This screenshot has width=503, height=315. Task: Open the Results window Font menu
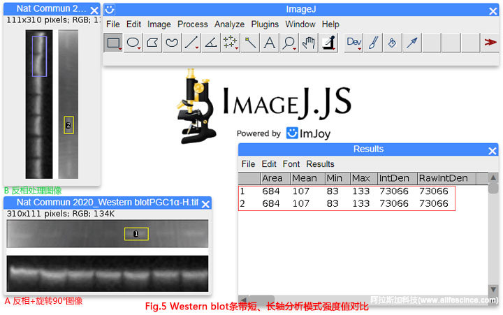pyautogui.click(x=291, y=164)
